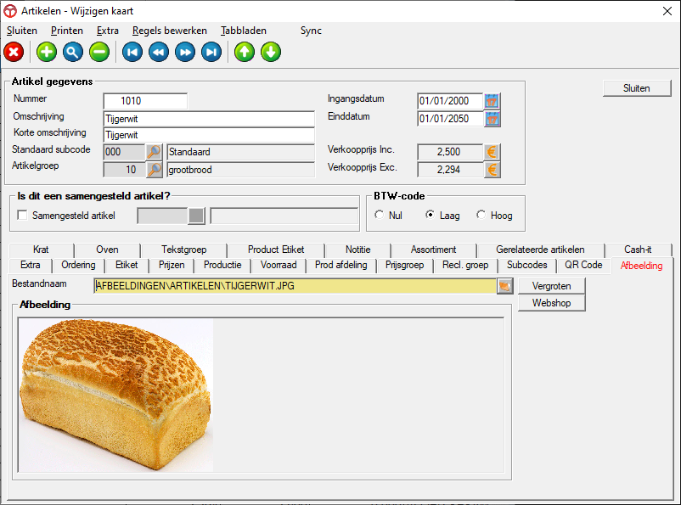
Task: Switch to the Oven tab
Action: point(107,250)
